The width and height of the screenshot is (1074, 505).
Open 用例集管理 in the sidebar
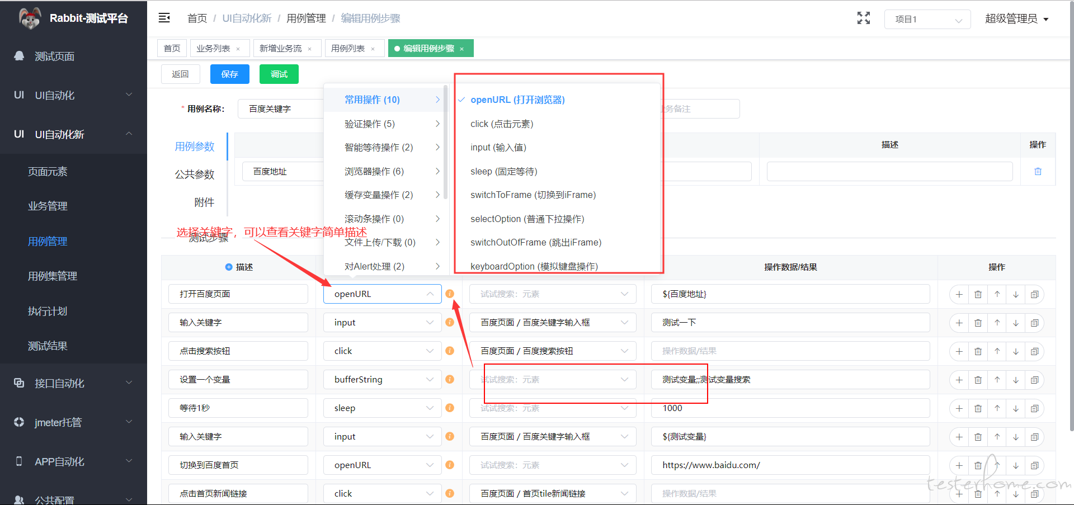[x=73, y=276]
